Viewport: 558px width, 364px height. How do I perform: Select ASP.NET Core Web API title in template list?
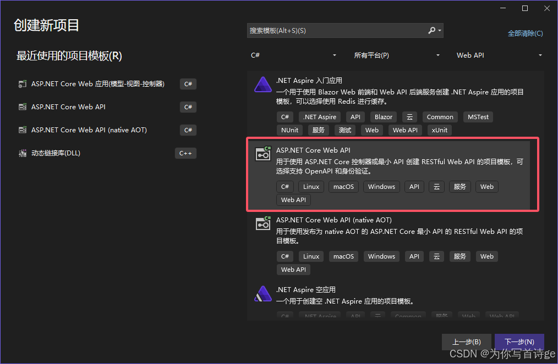pos(313,150)
